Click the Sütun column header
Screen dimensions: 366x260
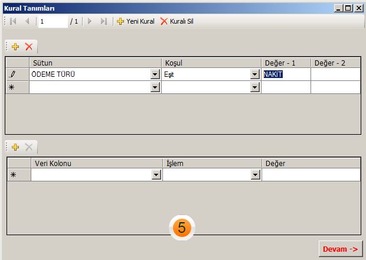(x=95, y=63)
